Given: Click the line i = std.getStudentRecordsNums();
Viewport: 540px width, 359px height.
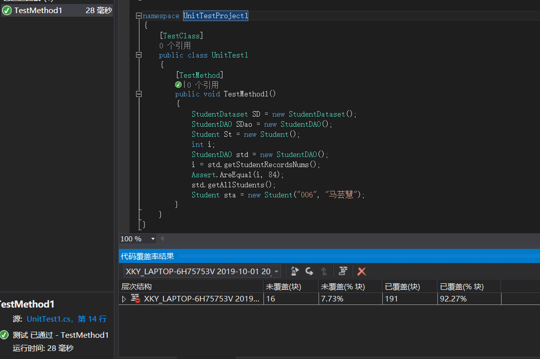Looking at the screenshot, I should coord(256,165).
